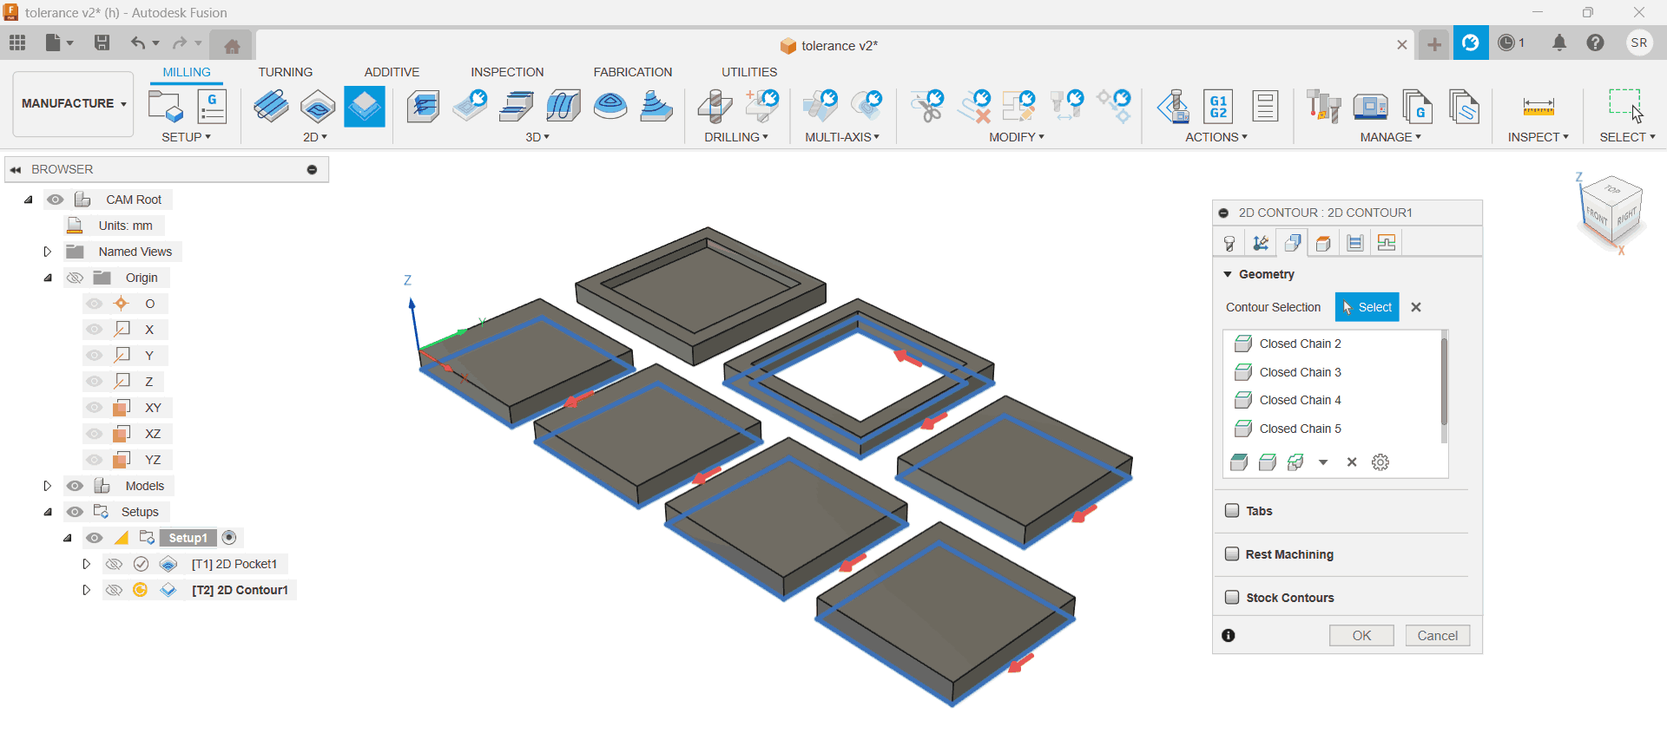Screen dimensions: 1667x753
Task: Open notifications bell icon
Action: tap(1559, 43)
